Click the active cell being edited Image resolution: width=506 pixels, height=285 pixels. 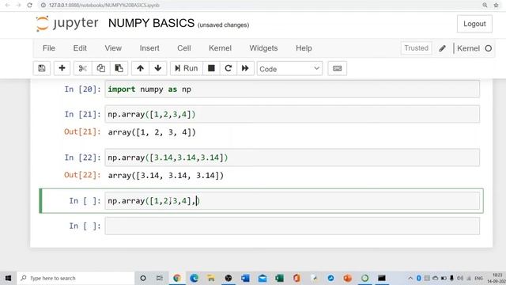[292, 200]
